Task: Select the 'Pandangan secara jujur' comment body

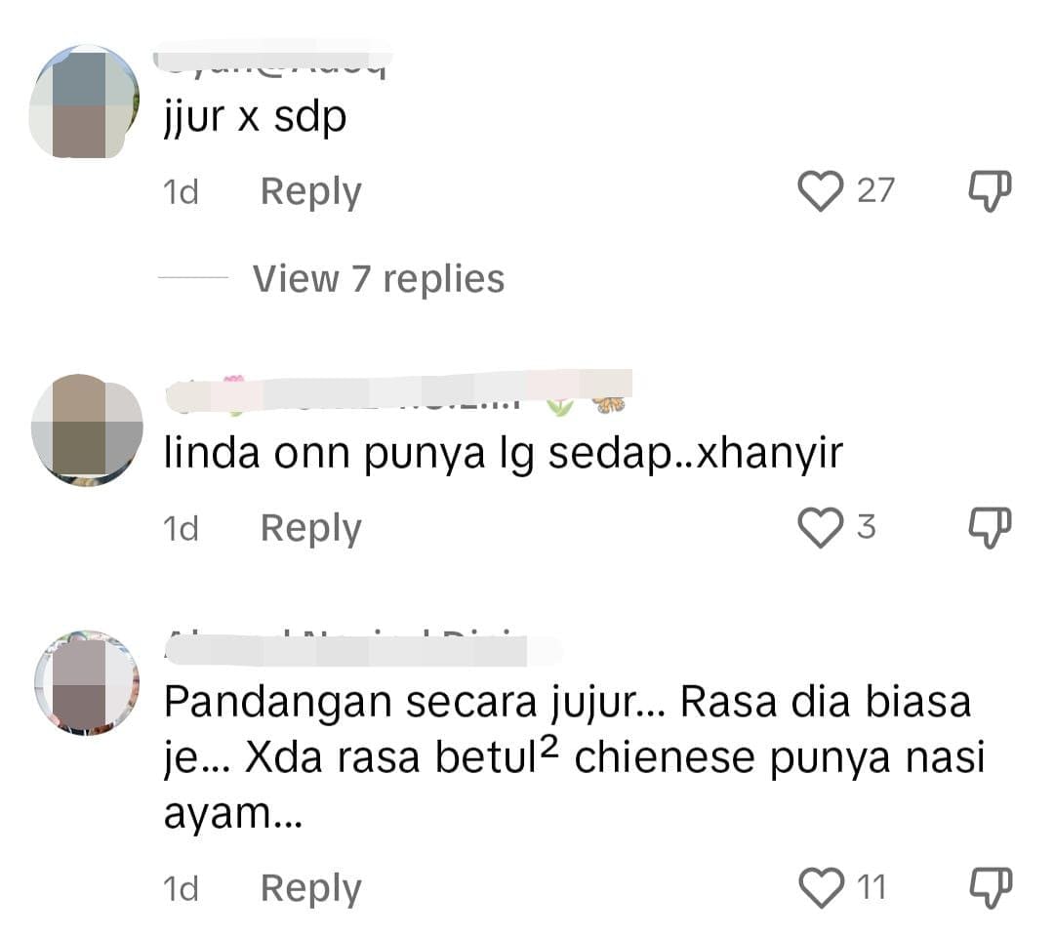Action: point(575,757)
